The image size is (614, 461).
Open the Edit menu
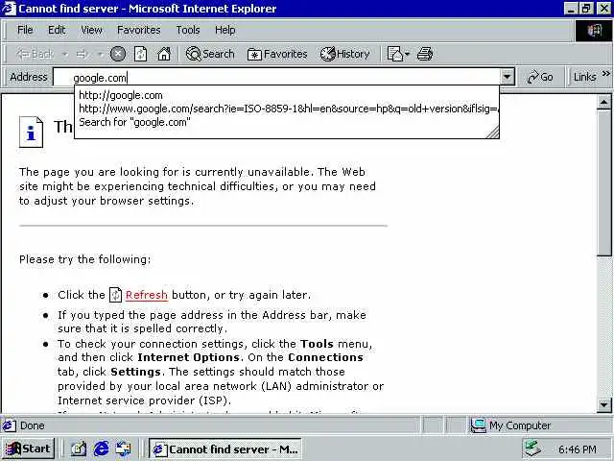[x=57, y=30]
